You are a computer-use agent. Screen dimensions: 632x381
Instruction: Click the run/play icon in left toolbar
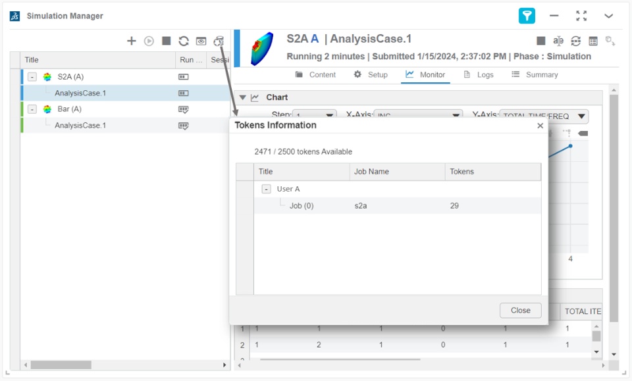pyautogui.click(x=149, y=41)
